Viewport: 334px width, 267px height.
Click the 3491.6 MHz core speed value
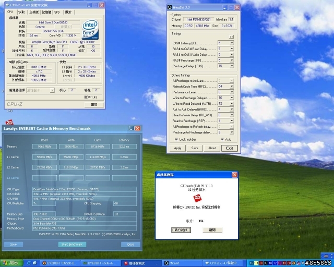point(39,67)
